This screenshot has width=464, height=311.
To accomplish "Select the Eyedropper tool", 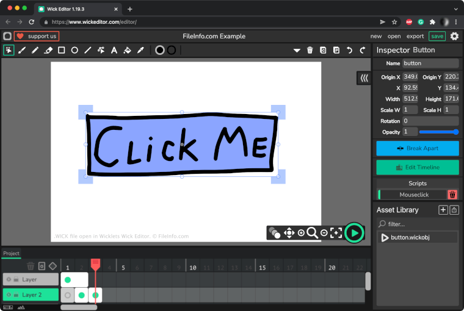I will tap(140, 50).
